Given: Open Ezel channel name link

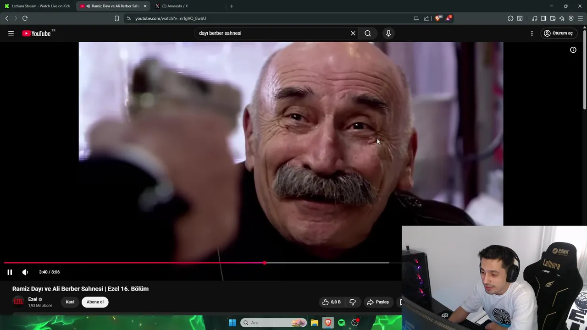Looking at the screenshot, I should (33, 299).
